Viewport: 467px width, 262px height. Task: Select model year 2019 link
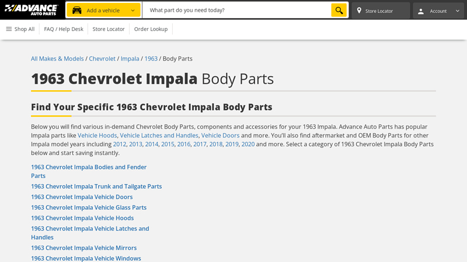coord(232,144)
